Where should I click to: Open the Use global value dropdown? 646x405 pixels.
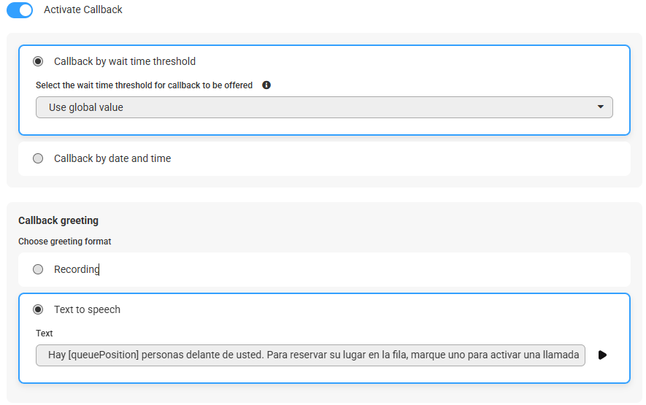[324, 107]
